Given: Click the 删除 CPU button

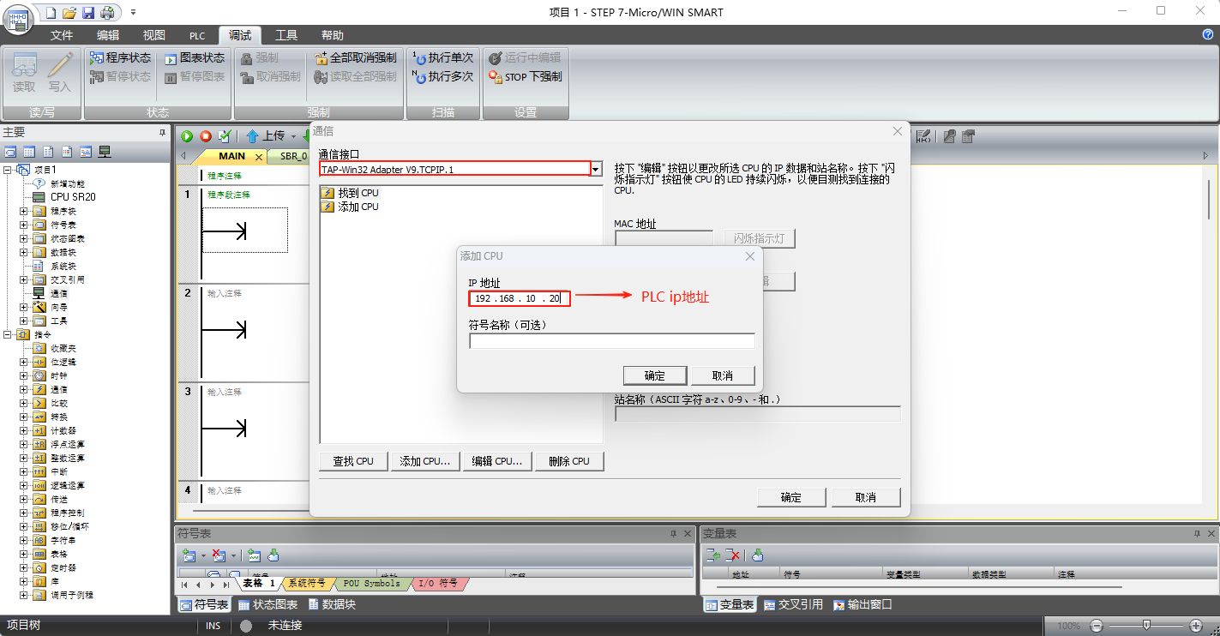Looking at the screenshot, I should (x=569, y=461).
